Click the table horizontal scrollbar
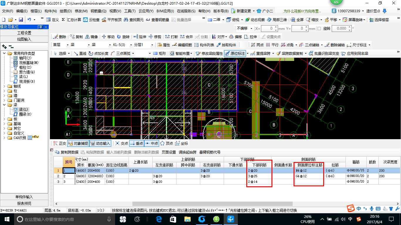This screenshot has height=225, width=401. coord(213,204)
